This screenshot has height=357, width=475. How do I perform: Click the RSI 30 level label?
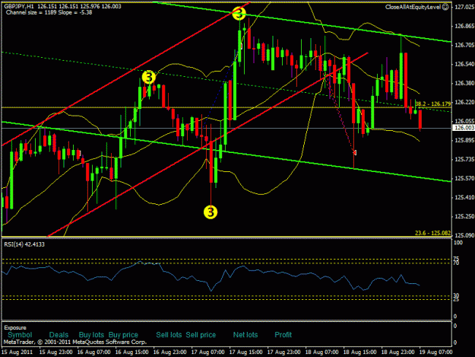(x=456, y=295)
